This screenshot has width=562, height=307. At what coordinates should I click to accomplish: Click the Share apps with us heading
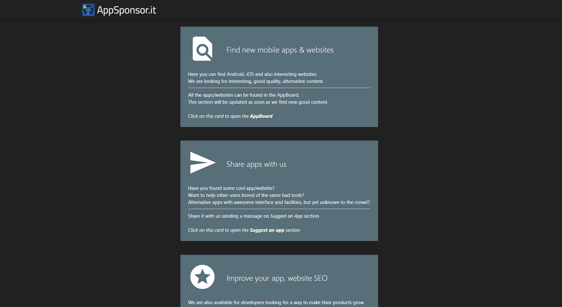pyautogui.click(x=256, y=164)
